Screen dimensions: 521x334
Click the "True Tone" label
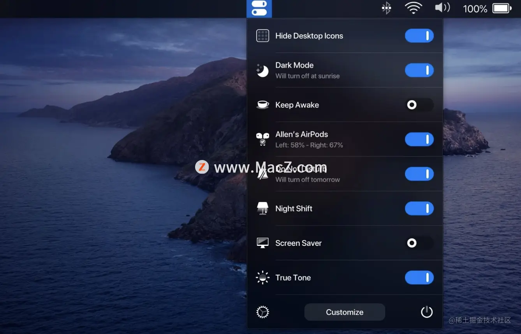pos(293,278)
